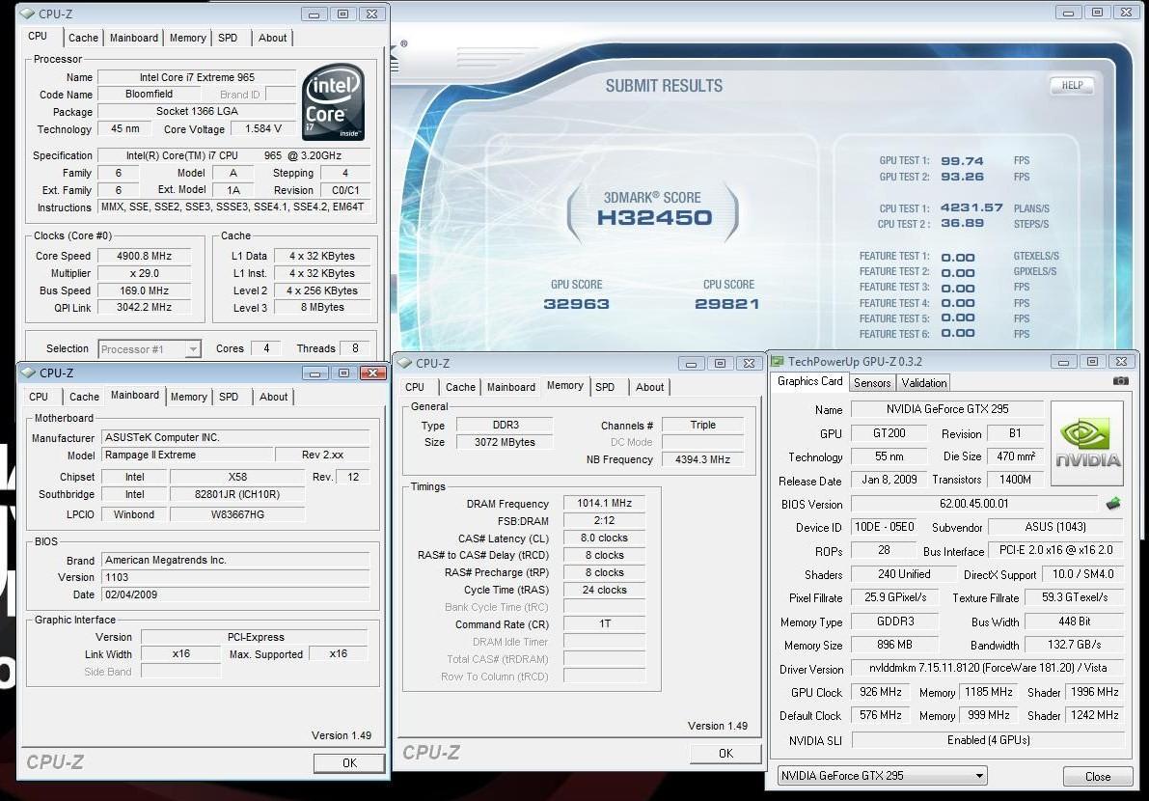Click the GPU-Z screenshot camera icon
Screen dimensions: 1149x801
pos(1120,381)
